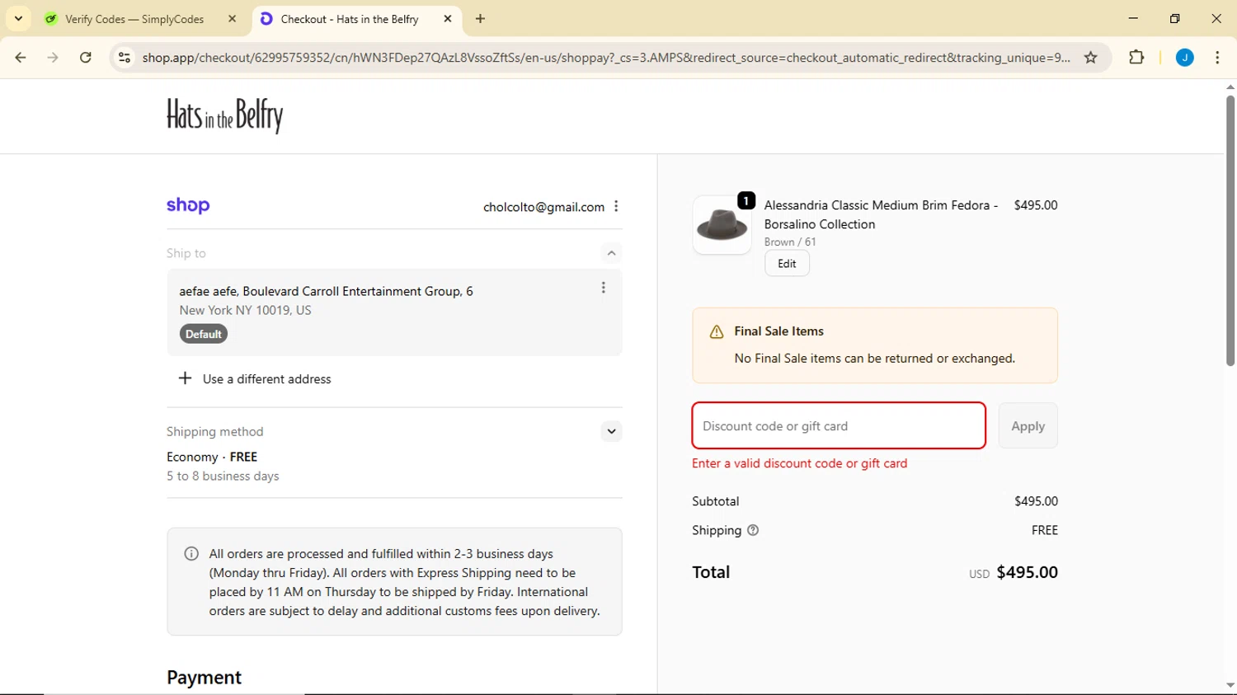Screen dimensions: 1237x695
Task: Click the plus icon for new address
Action: [185, 378]
